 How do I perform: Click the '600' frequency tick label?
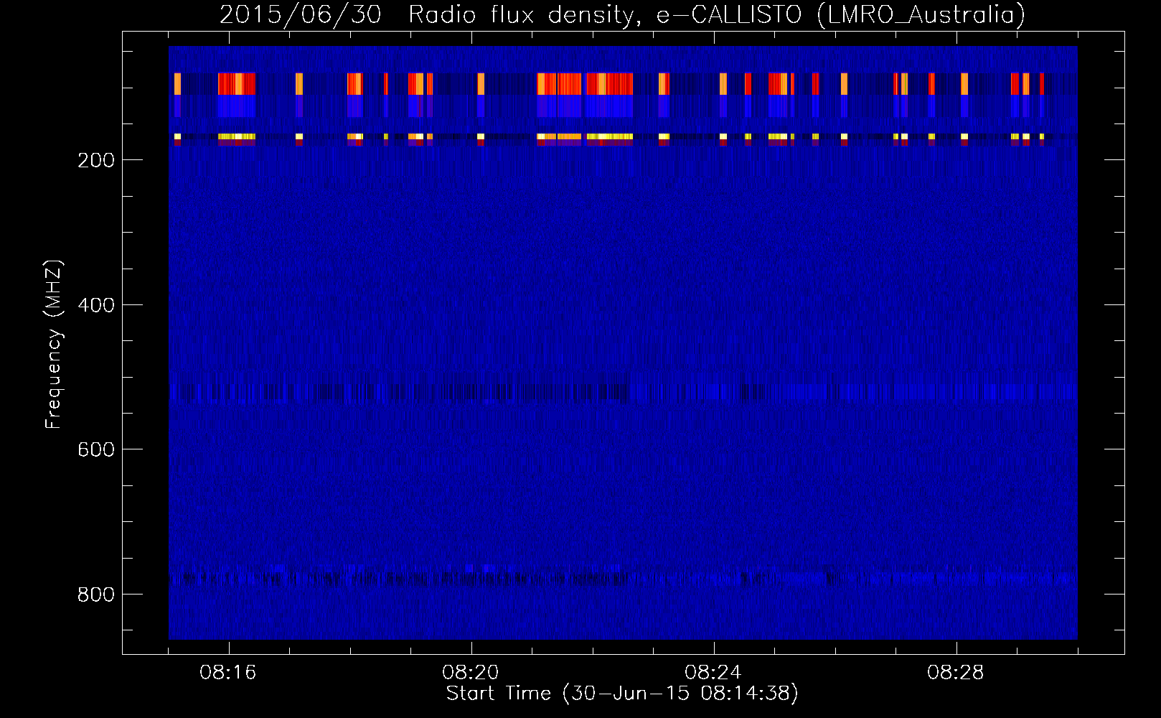(x=96, y=449)
